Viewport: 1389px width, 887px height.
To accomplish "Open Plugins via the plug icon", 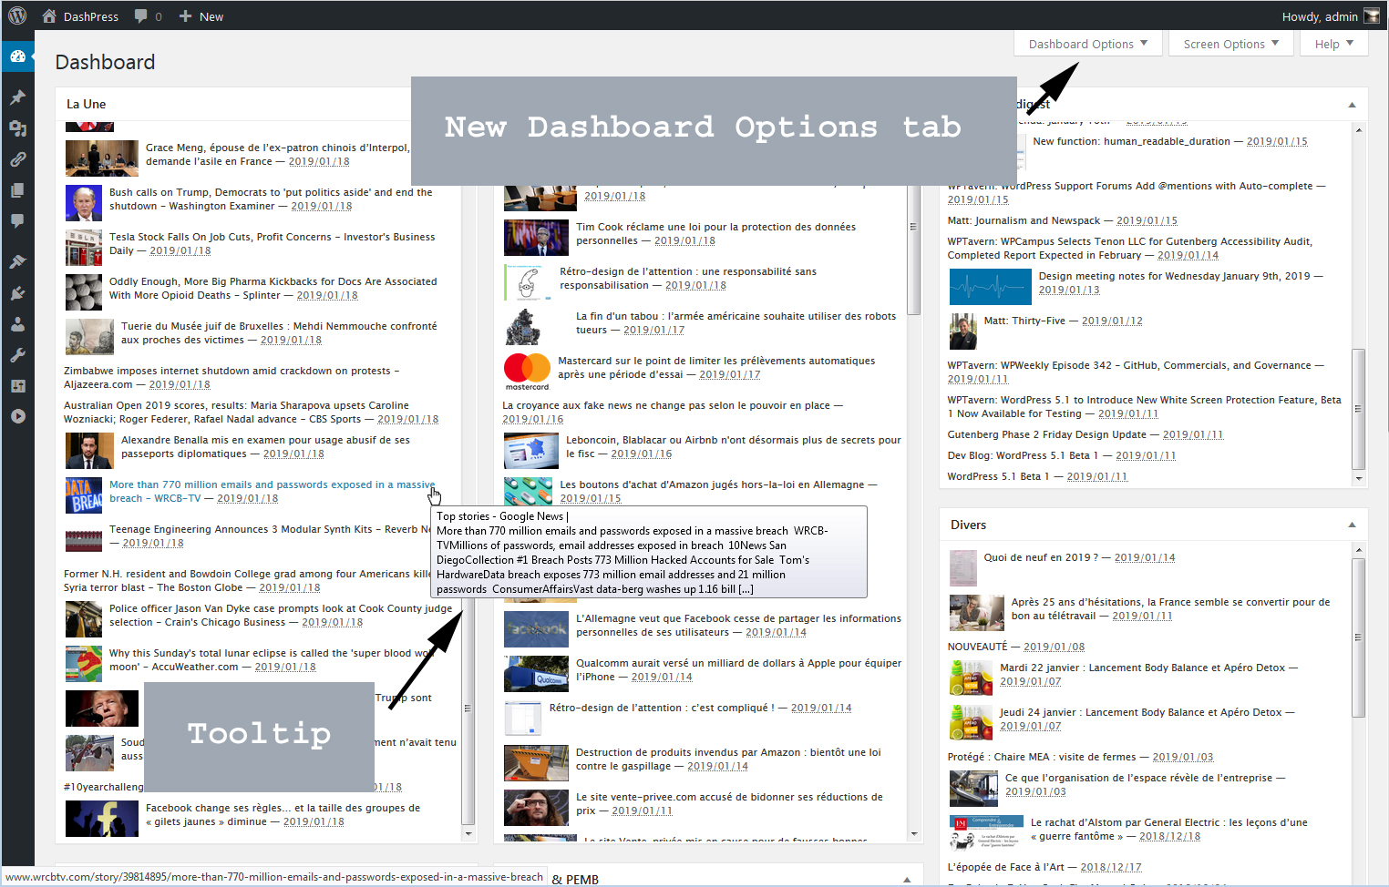I will pyautogui.click(x=17, y=293).
